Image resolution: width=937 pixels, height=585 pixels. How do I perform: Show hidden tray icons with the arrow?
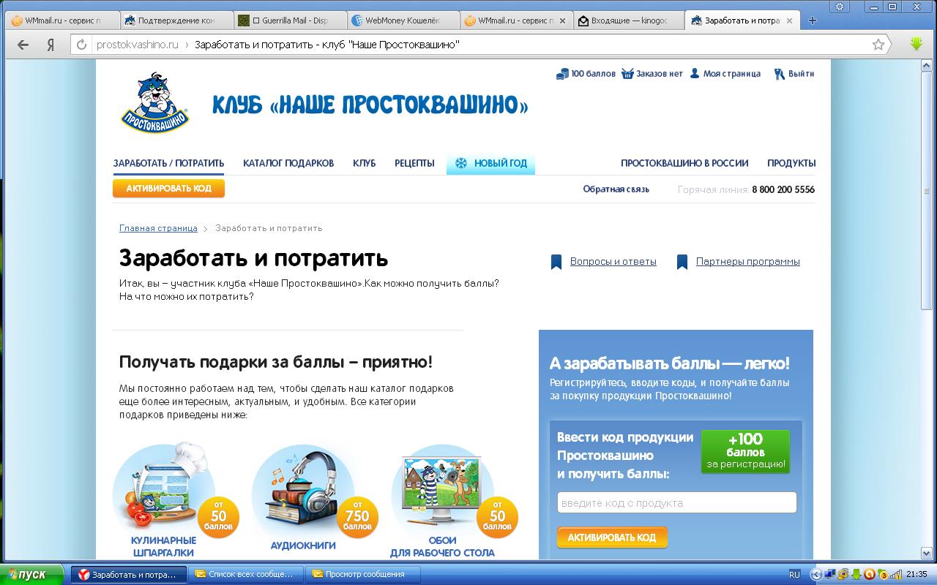(x=816, y=574)
